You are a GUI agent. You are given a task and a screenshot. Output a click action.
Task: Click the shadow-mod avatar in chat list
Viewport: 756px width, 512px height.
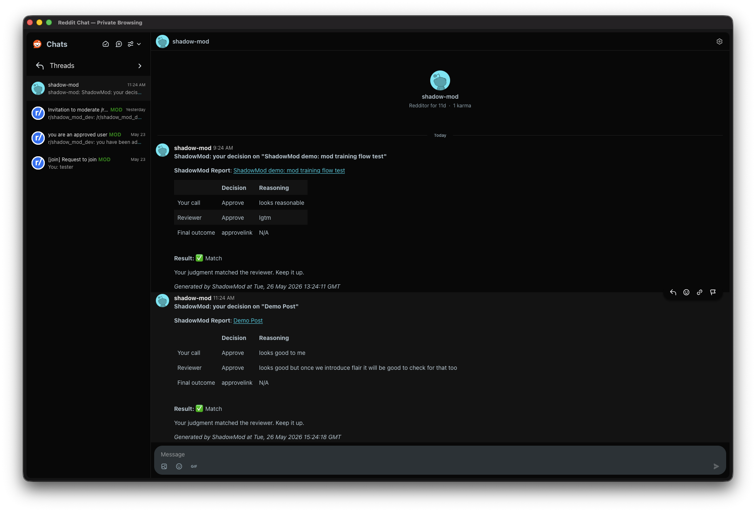point(38,88)
